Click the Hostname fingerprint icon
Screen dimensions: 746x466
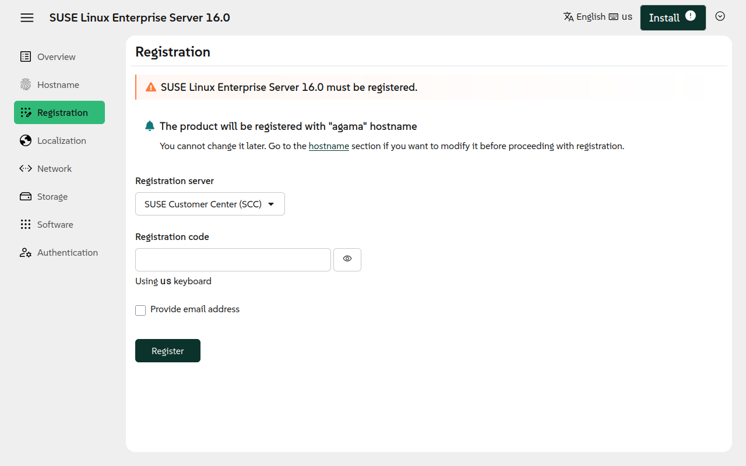(x=26, y=84)
